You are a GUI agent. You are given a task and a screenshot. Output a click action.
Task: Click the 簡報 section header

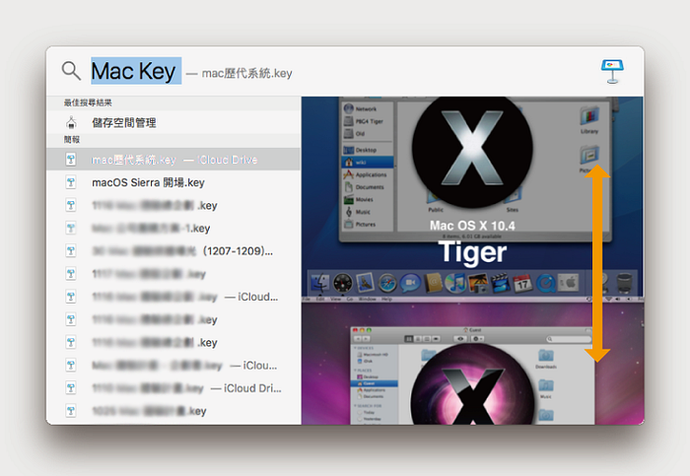click(72, 140)
